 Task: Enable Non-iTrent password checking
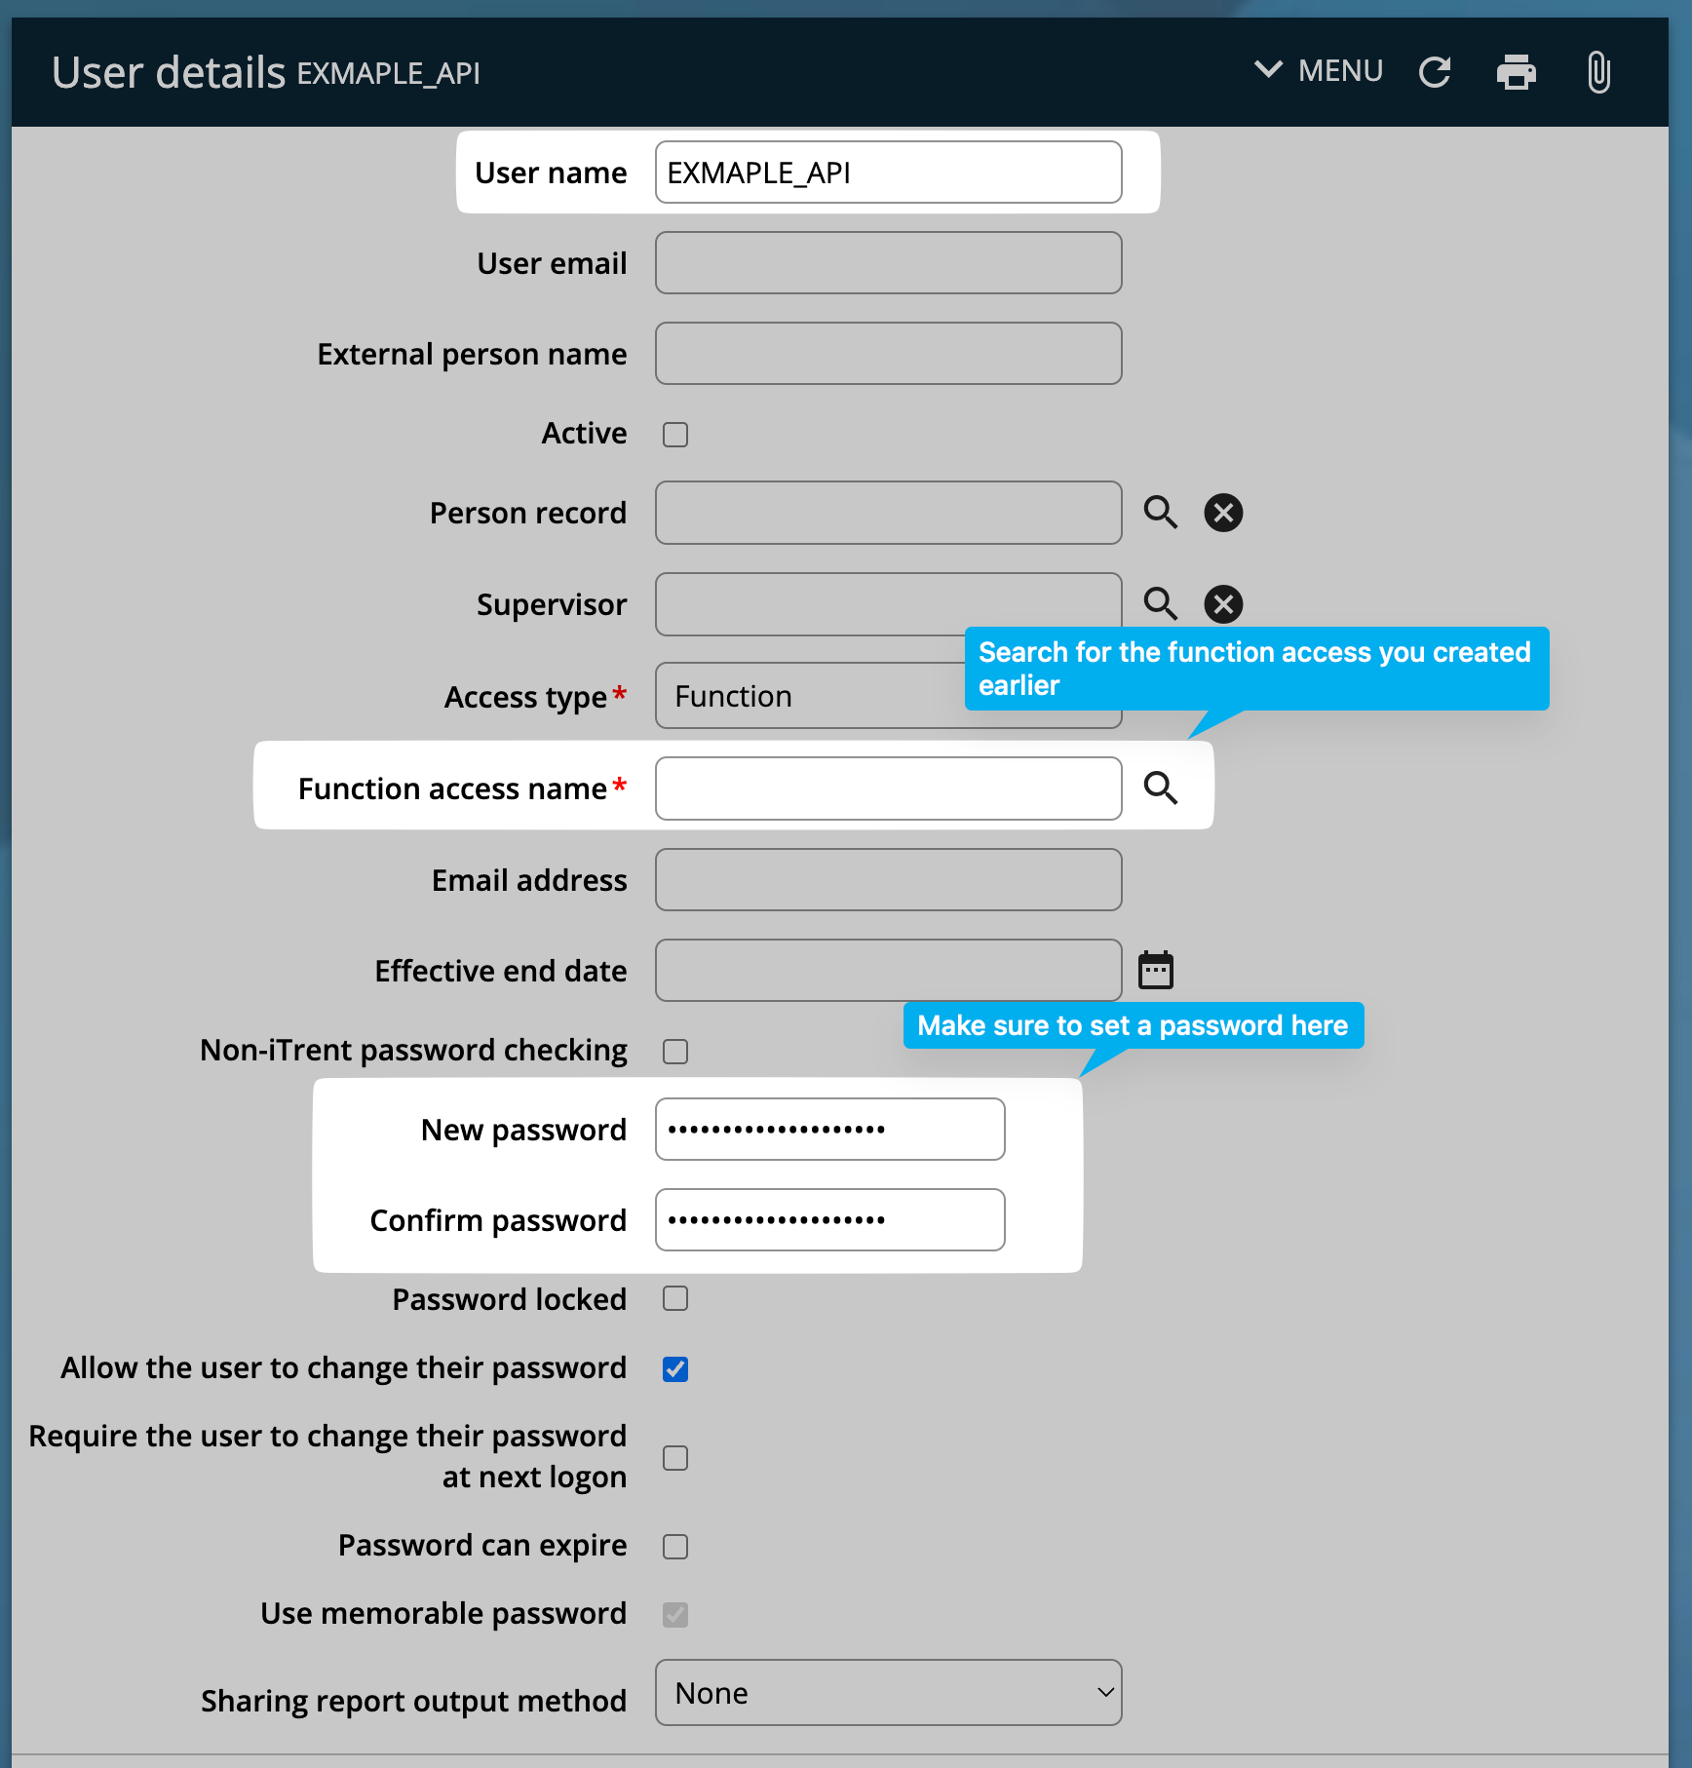point(675,1052)
